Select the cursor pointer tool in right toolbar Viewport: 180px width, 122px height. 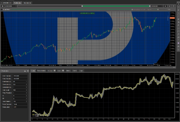(x=178, y=4)
